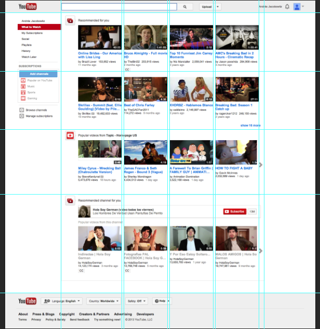Click CC badge under Fotografias PAL video
The height and width of the screenshot is (329, 320).
pyautogui.click(x=127, y=271)
